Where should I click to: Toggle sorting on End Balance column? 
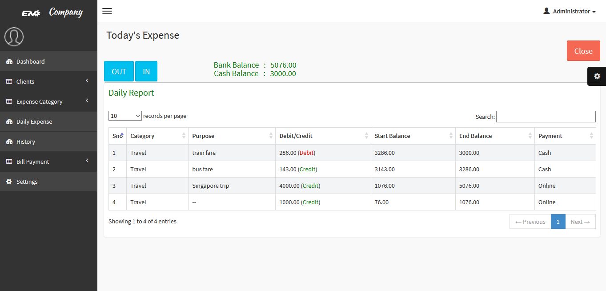[494, 136]
